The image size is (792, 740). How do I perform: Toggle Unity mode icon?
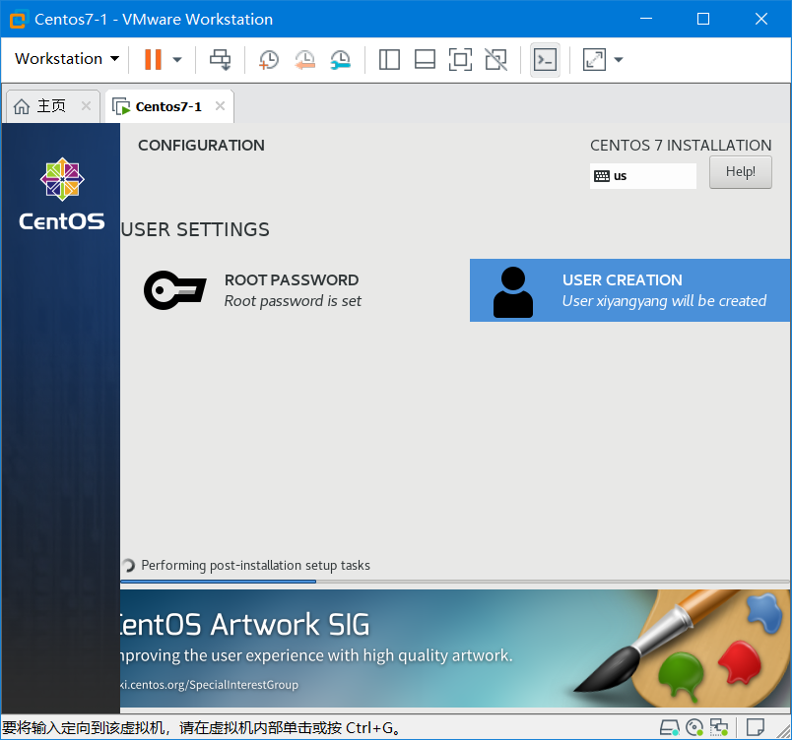tap(496, 59)
